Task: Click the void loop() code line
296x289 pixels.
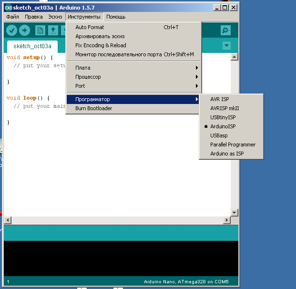Action: (28, 98)
